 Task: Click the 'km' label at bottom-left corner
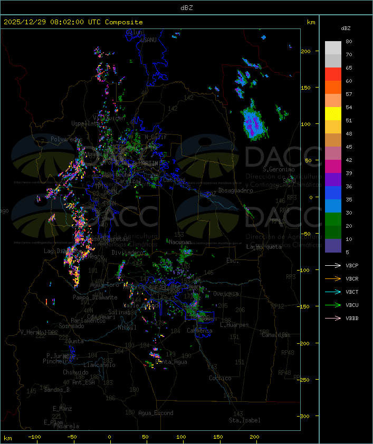(x=7, y=438)
